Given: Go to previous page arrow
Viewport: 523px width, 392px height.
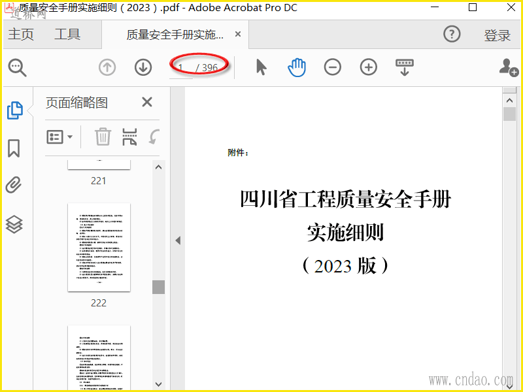Looking at the screenshot, I should (x=107, y=67).
